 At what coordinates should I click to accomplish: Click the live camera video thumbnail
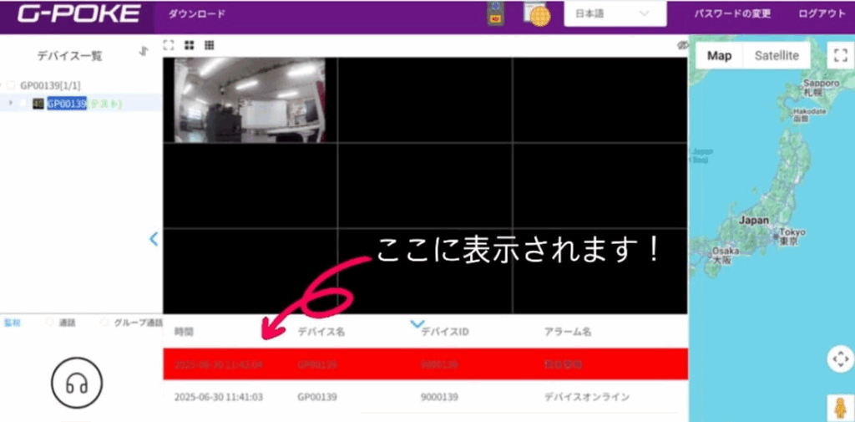pos(250,100)
